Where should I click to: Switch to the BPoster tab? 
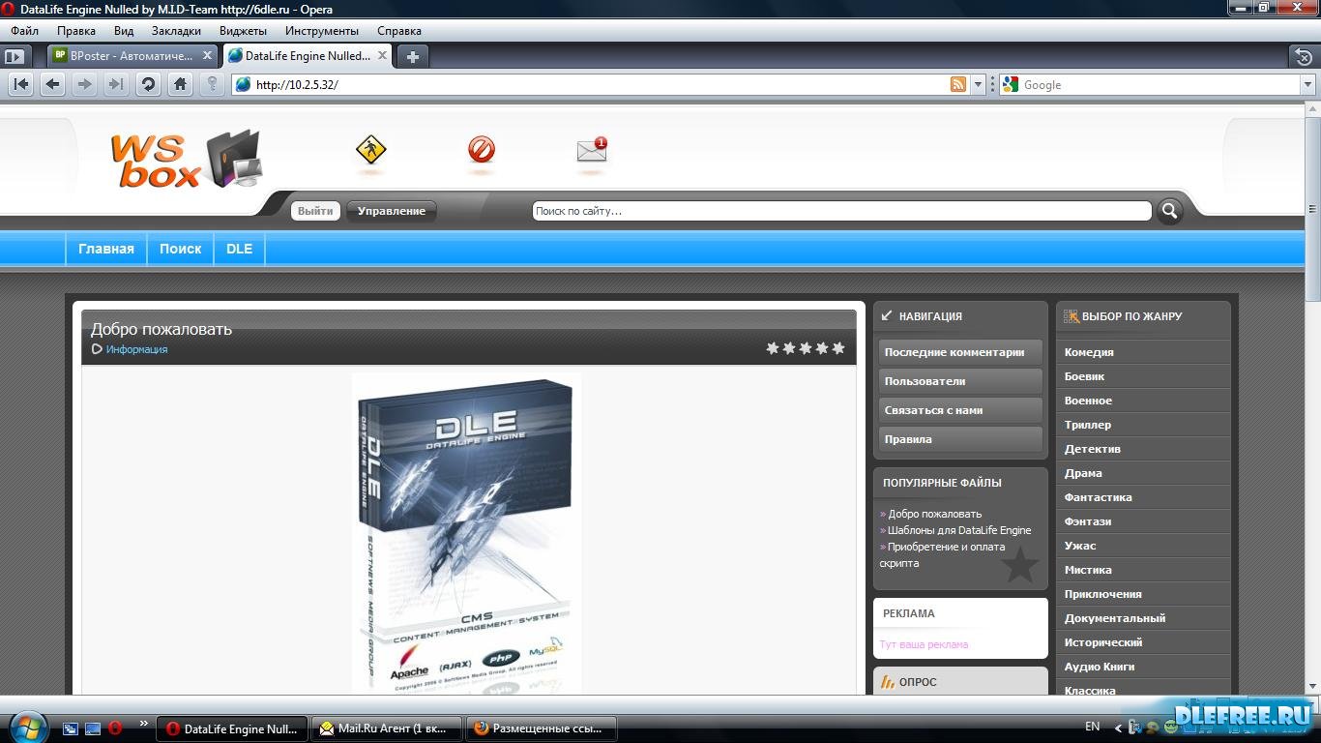pyautogui.click(x=132, y=56)
